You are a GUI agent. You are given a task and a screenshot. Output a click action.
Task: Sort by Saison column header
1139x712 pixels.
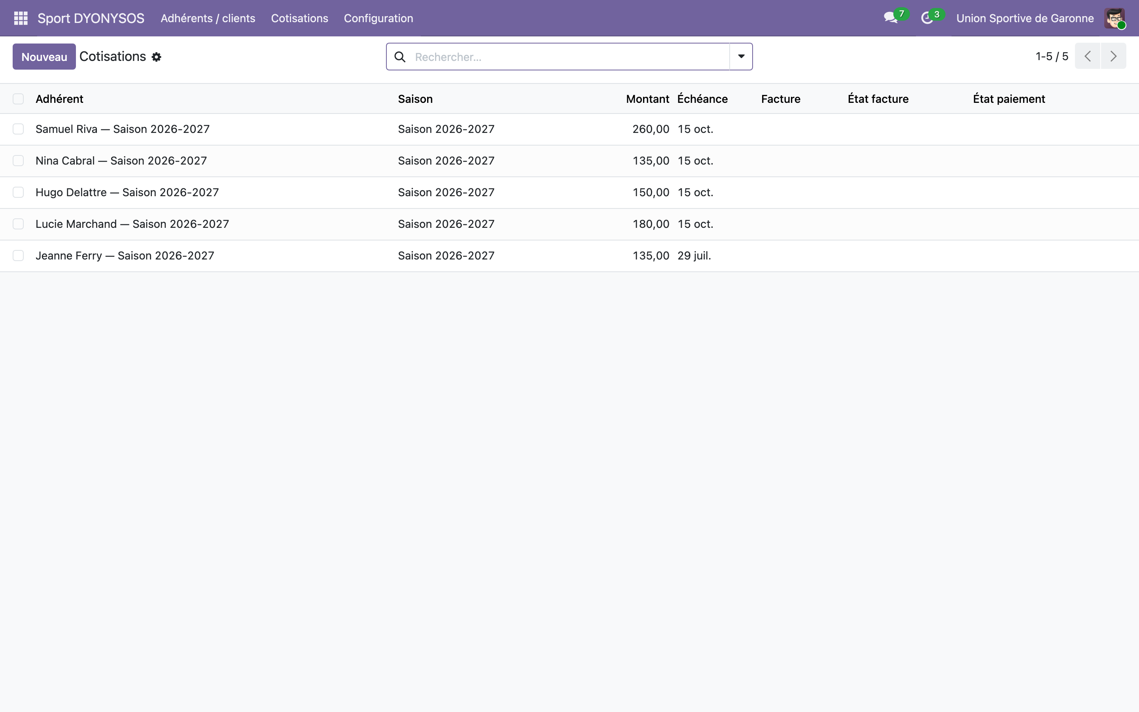point(415,99)
